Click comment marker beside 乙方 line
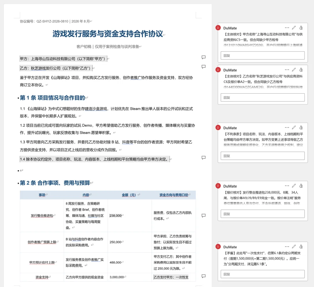Viewport: 314px width, 287px height. (204, 67)
